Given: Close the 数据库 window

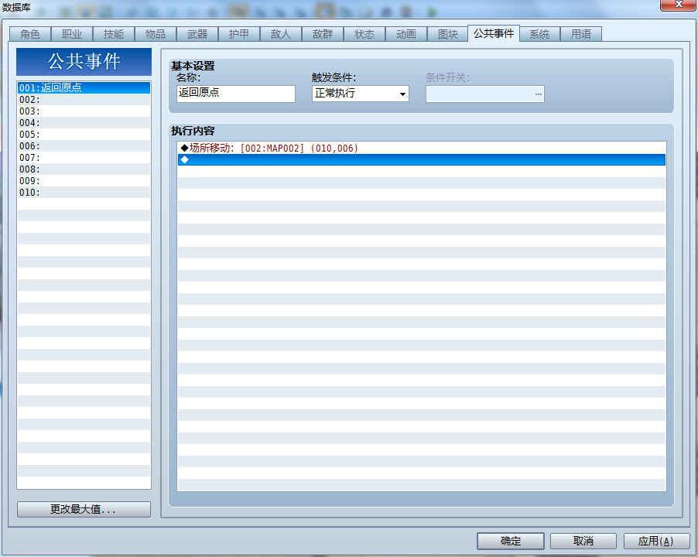Looking at the screenshot, I should [679, 5].
